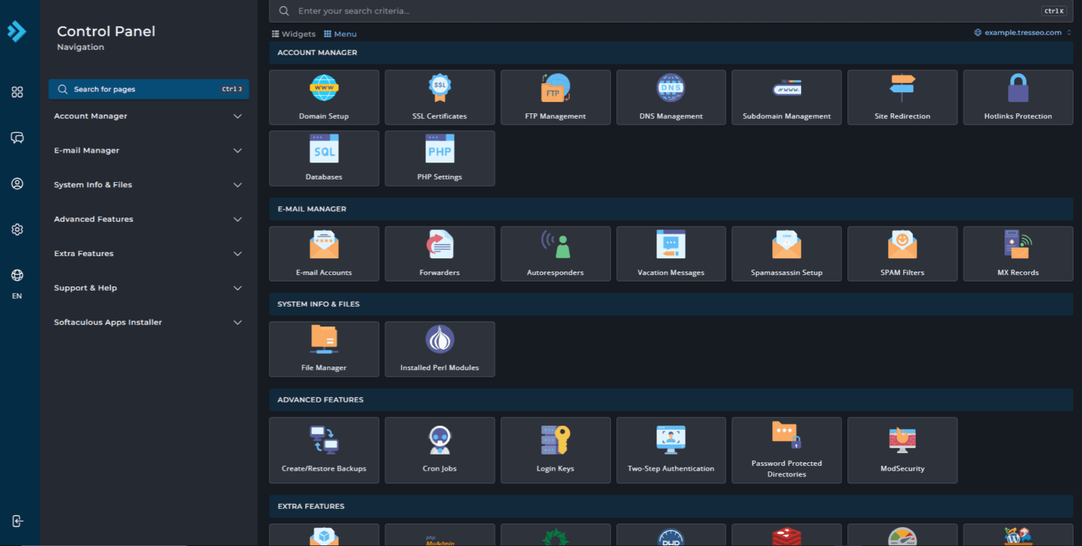Click the settings gear sidebar icon

18,229
